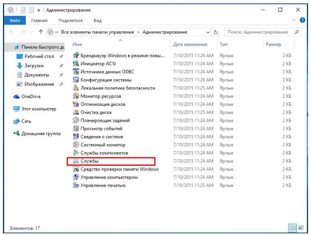Open Рабочий стол in sidebar
The height and width of the screenshot is (235, 311).
pyautogui.click(x=39, y=56)
